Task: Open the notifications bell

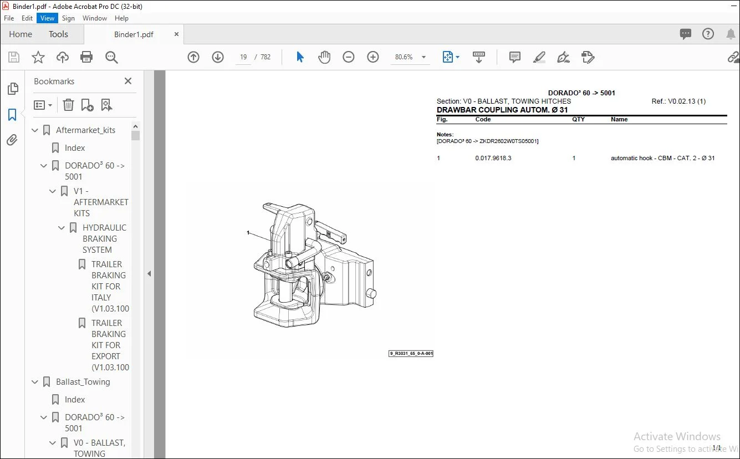Action: click(731, 34)
